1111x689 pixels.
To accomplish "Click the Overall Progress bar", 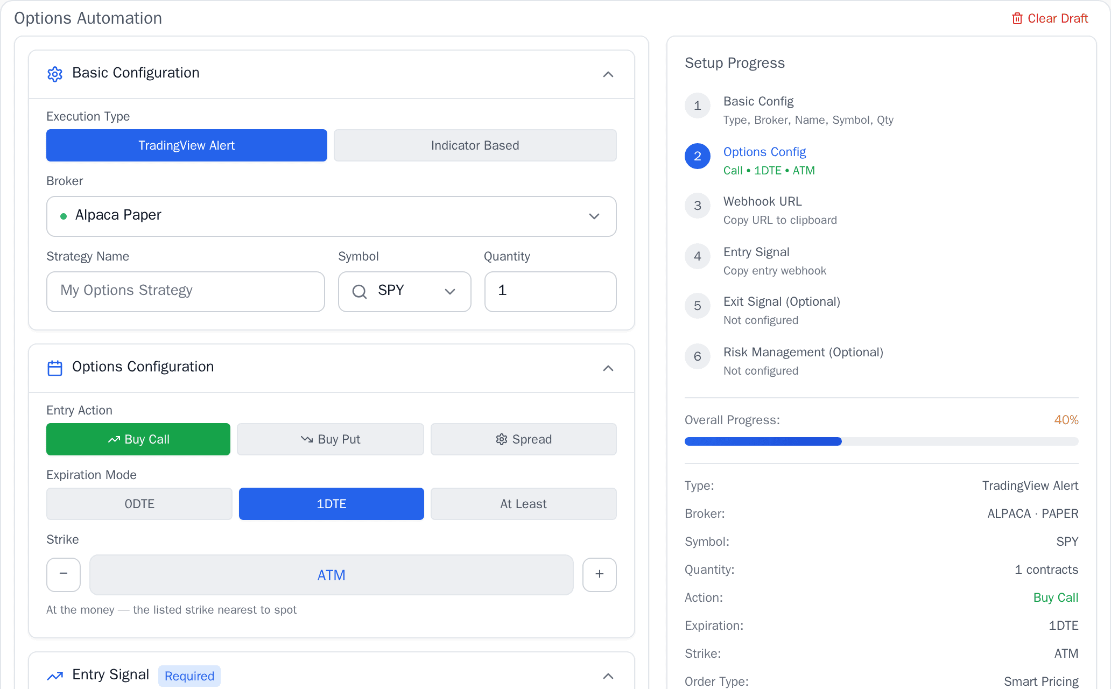I will coord(882,441).
